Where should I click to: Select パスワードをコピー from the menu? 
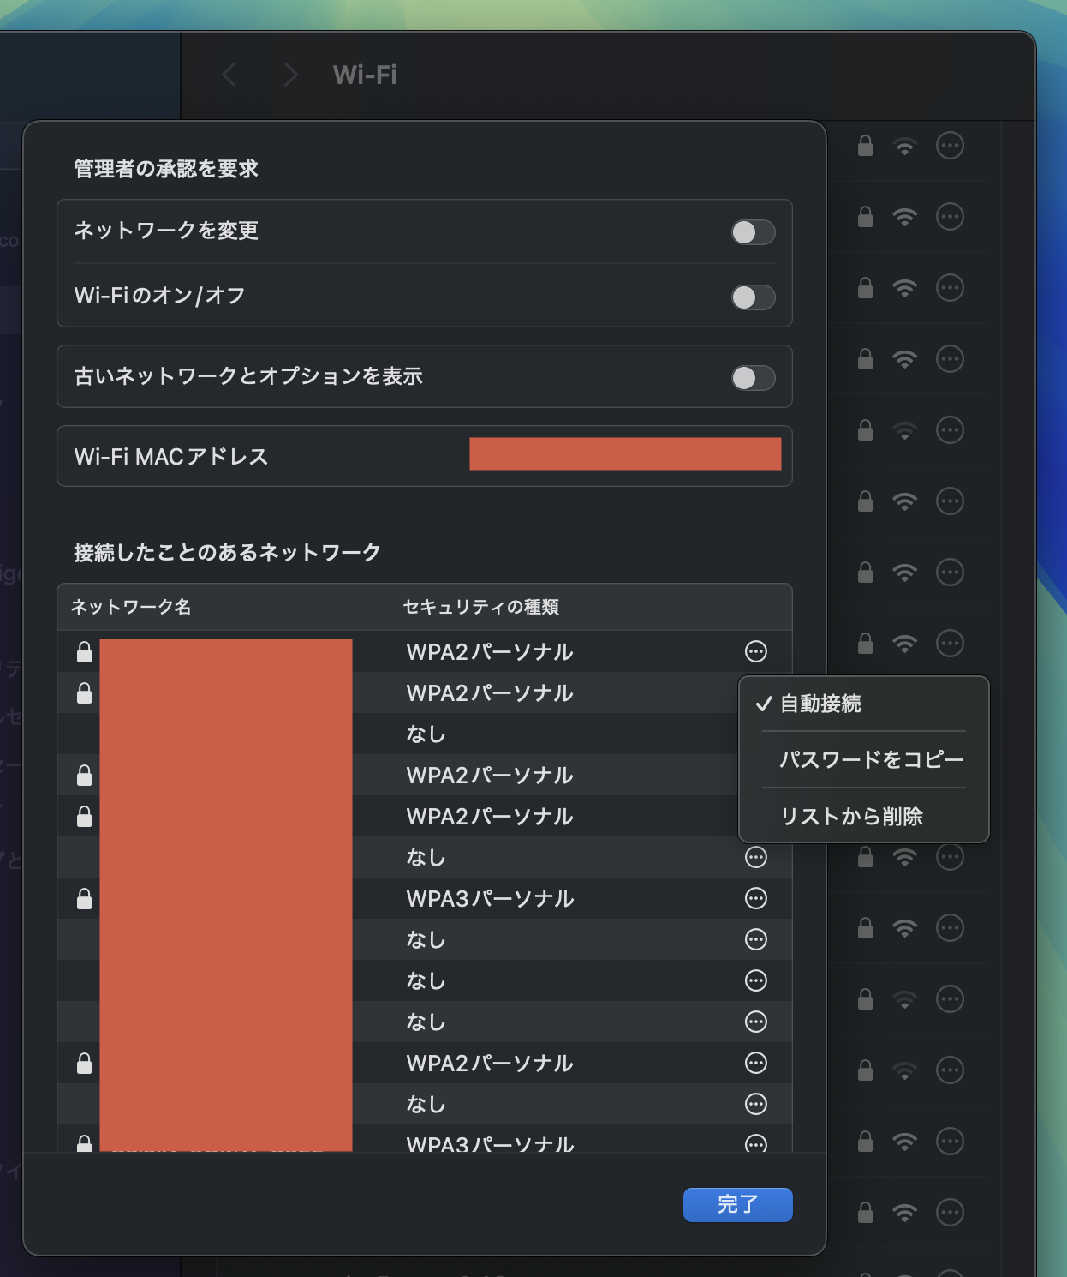[871, 759]
